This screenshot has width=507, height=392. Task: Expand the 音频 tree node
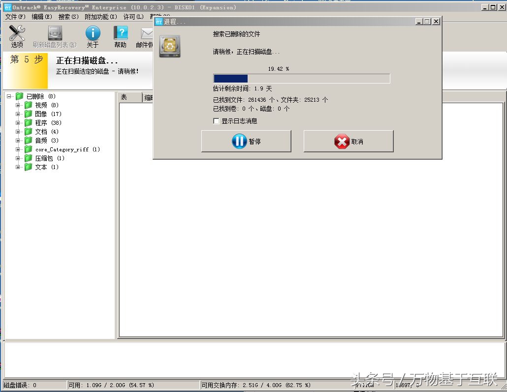(18, 140)
